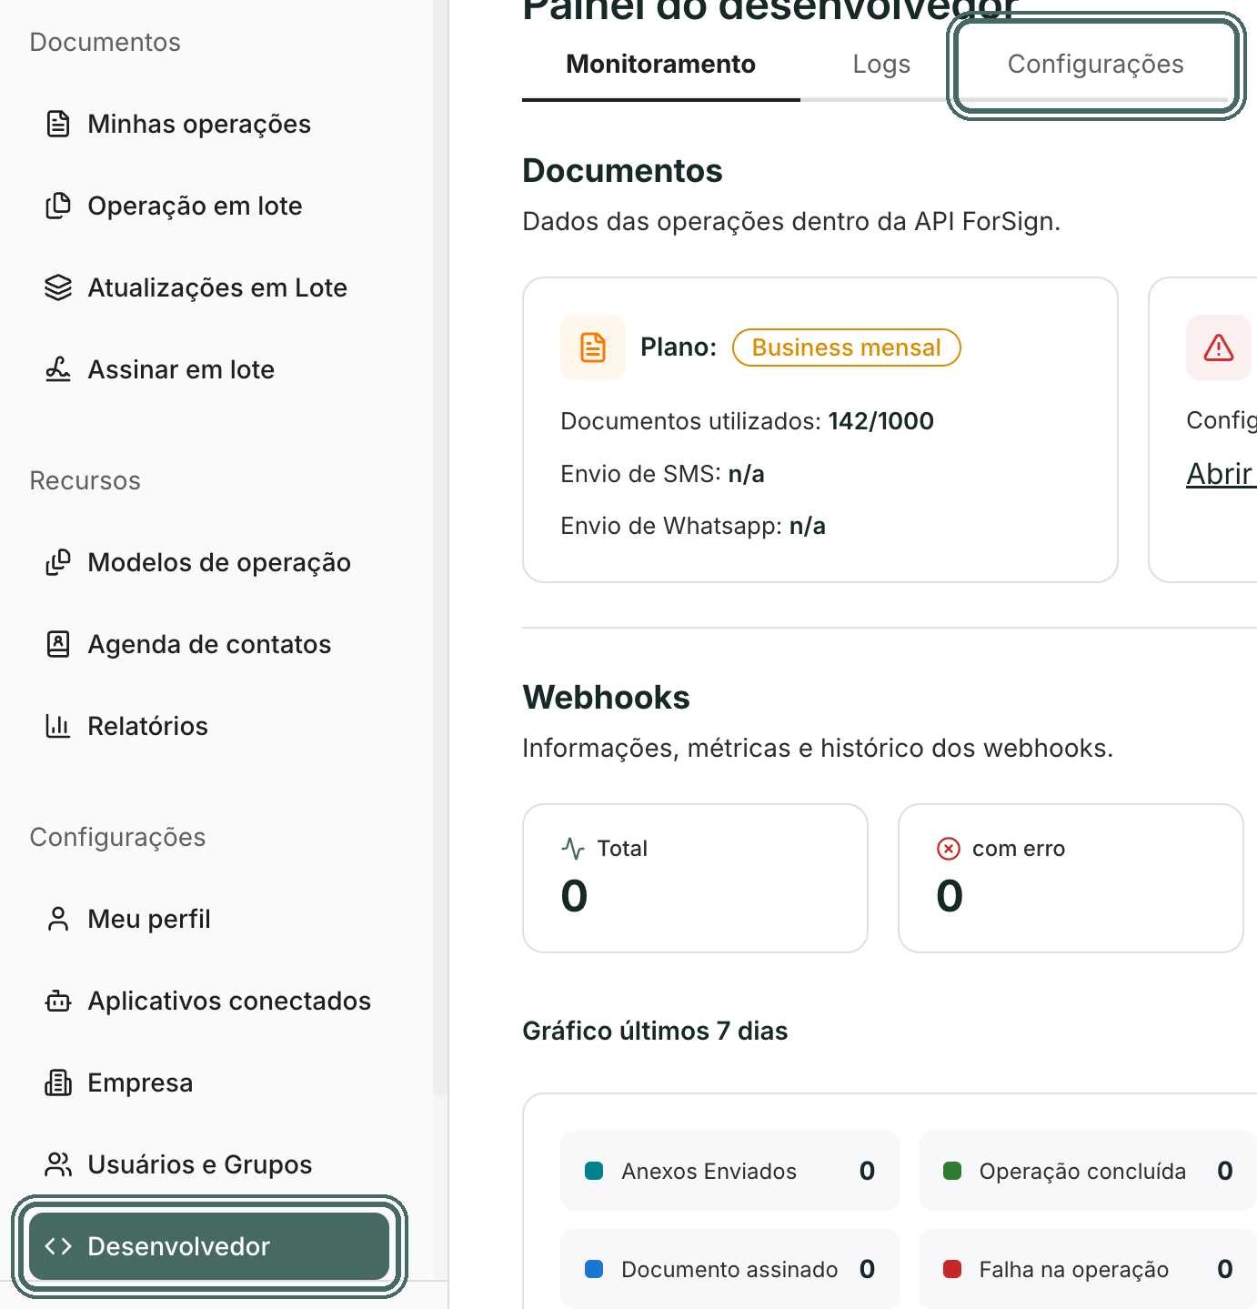Click the Modelos de operação icon
Image resolution: width=1257 pixels, height=1309 pixels.
coord(58,562)
